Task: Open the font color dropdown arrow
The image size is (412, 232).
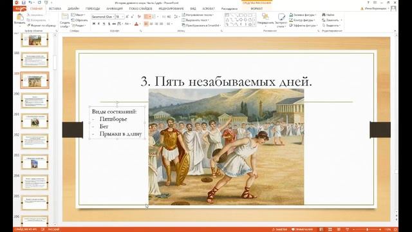Action: 140,24
